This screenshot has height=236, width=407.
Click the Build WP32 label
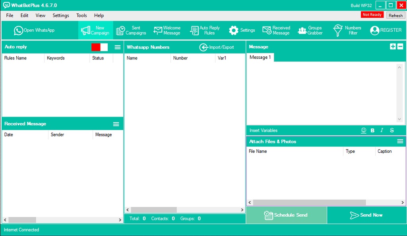click(x=361, y=6)
